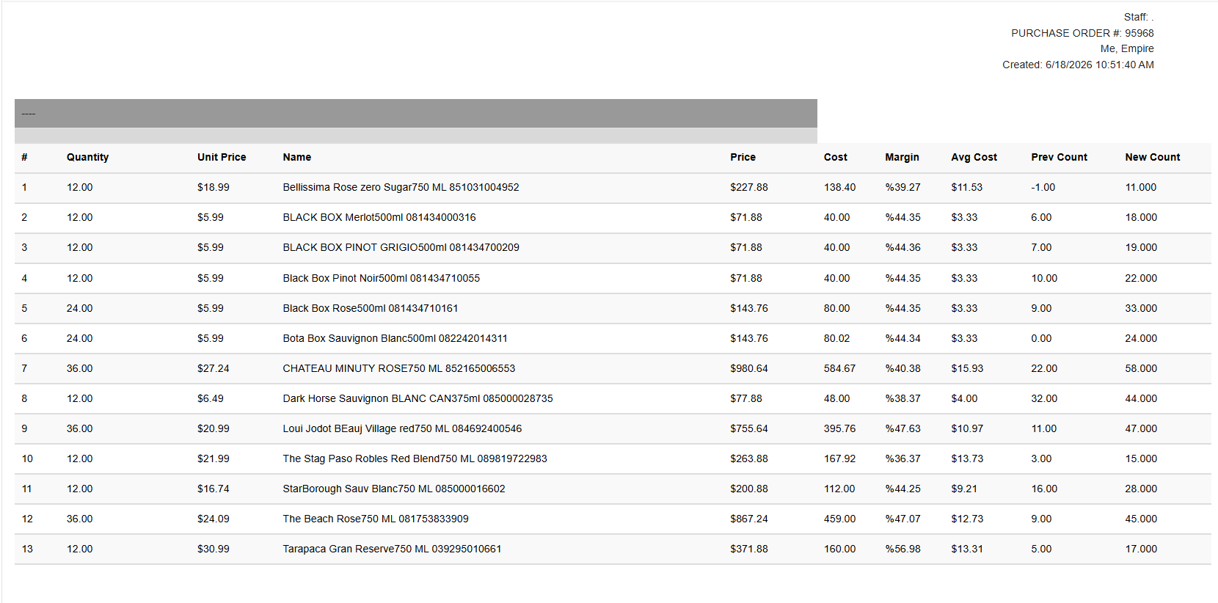Click the $11.53 average cost cell
Image resolution: width=1218 pixels, height=603 pixels.
tap(967, 187)
